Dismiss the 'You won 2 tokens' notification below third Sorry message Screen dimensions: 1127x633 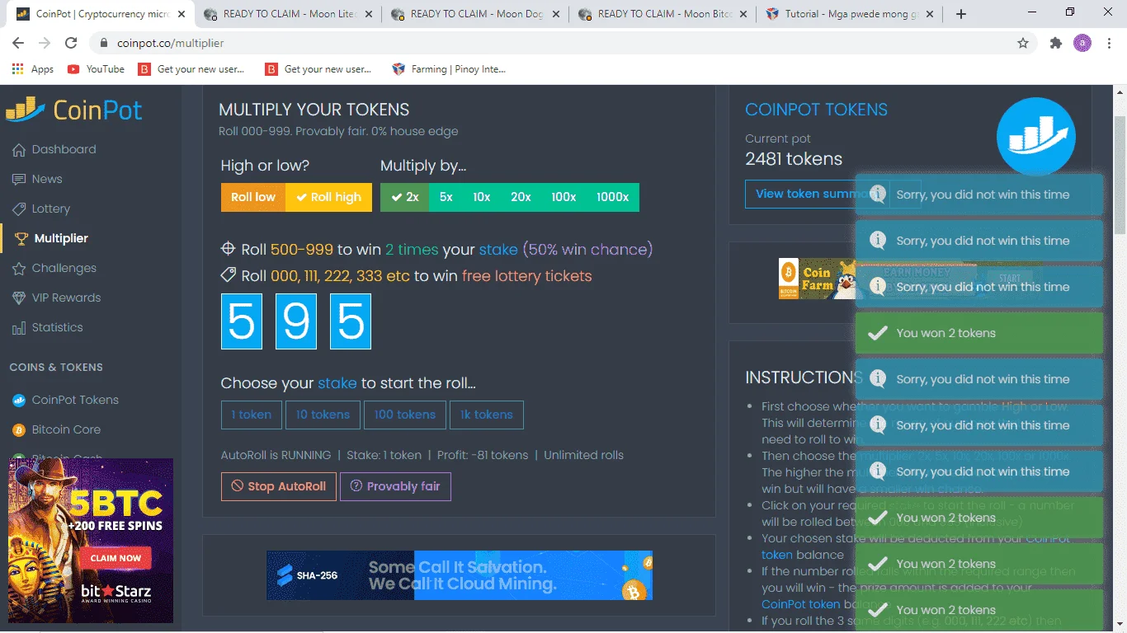click(x=978, y=333)
